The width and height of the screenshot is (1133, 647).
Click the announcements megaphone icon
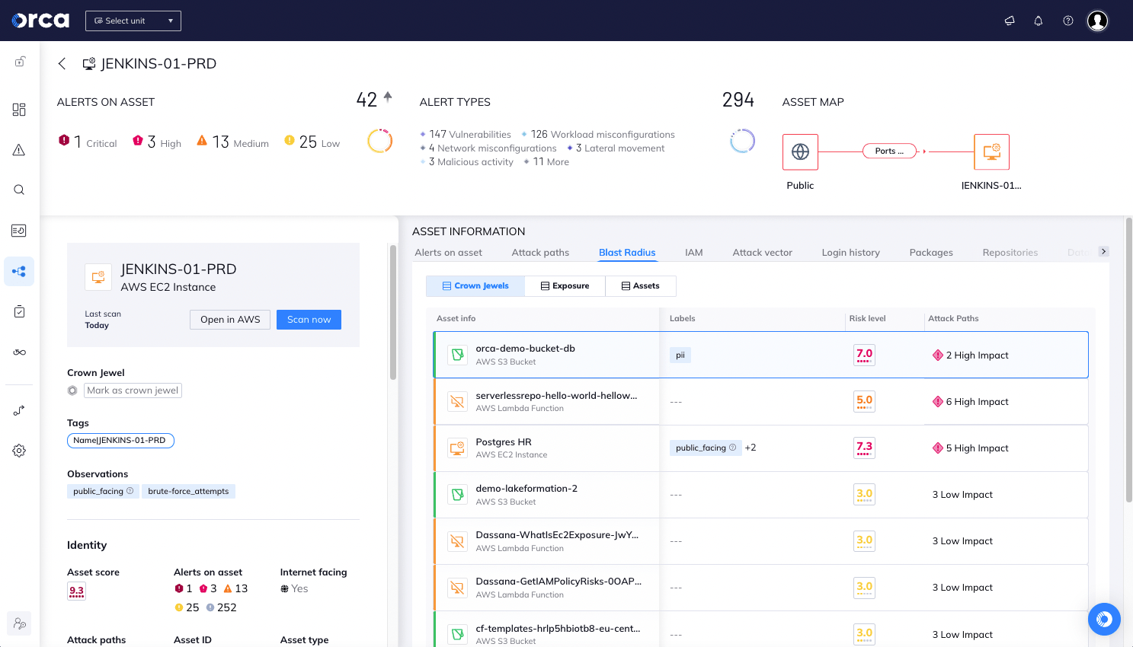click(x=1010, y=21)
